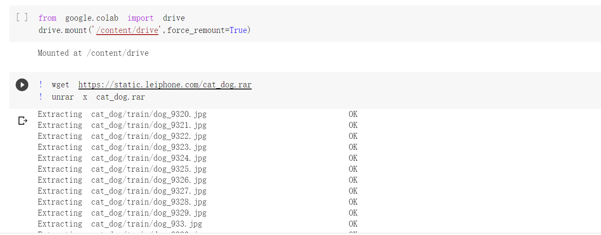Select the dog_9326.jpg extraction line
601x235 pixels.
point(198,180)
